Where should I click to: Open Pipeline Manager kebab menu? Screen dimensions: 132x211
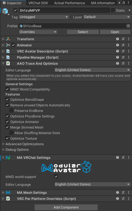[128, 57]
